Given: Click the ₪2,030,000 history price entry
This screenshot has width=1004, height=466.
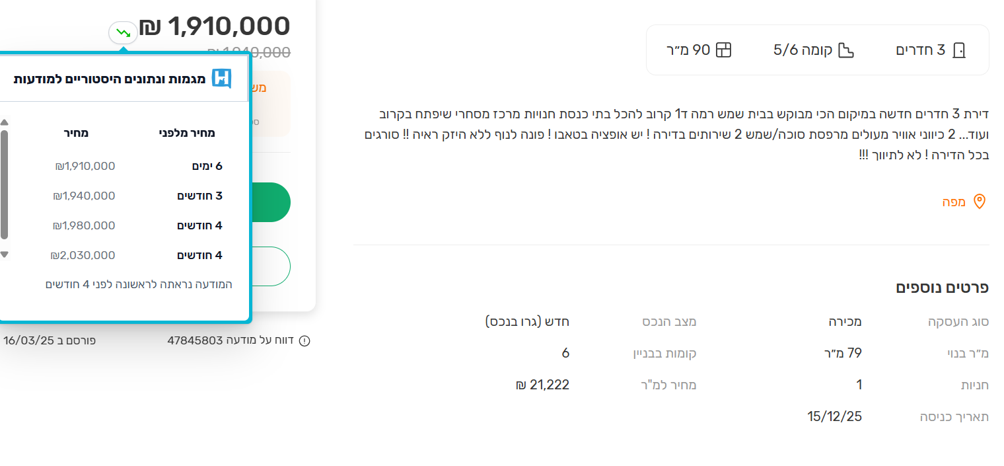Looking at the screenshot, I should pyautogui.click(x=83, y=255).
